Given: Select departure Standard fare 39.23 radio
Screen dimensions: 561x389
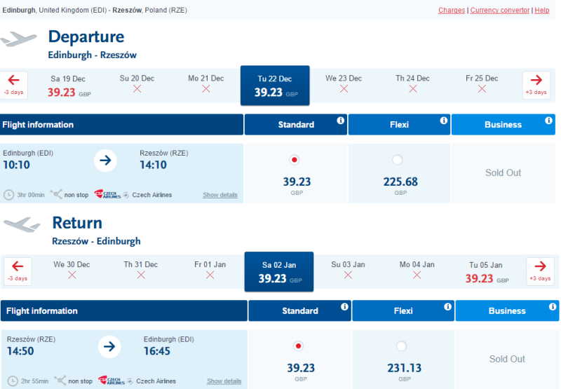Looking at the screenshot, I should point(294,160).
